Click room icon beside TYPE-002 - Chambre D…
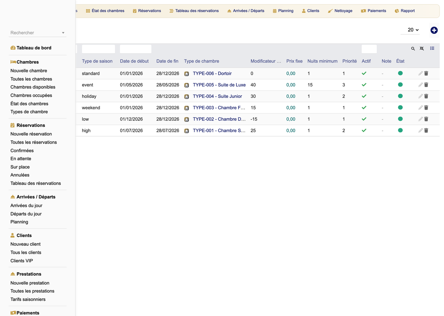 pos(187,120)
